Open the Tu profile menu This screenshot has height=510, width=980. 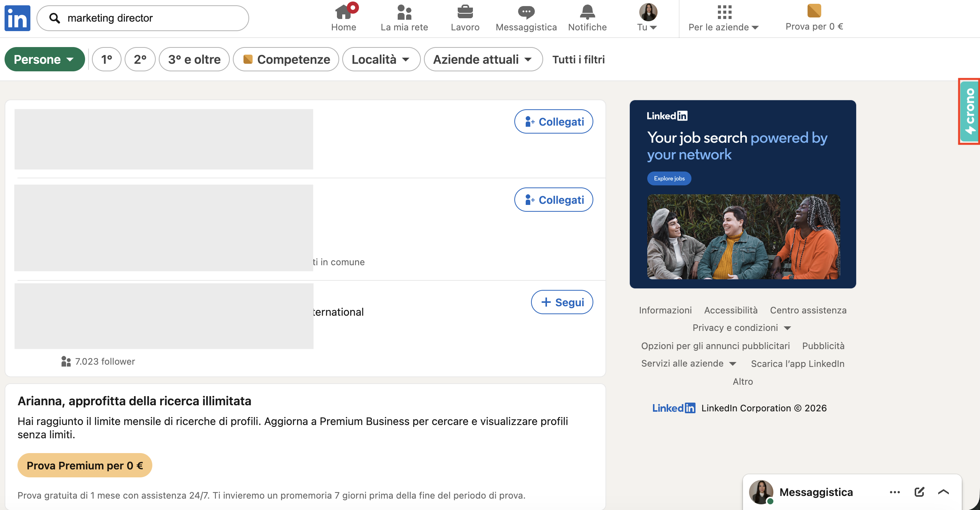(648, 18)
